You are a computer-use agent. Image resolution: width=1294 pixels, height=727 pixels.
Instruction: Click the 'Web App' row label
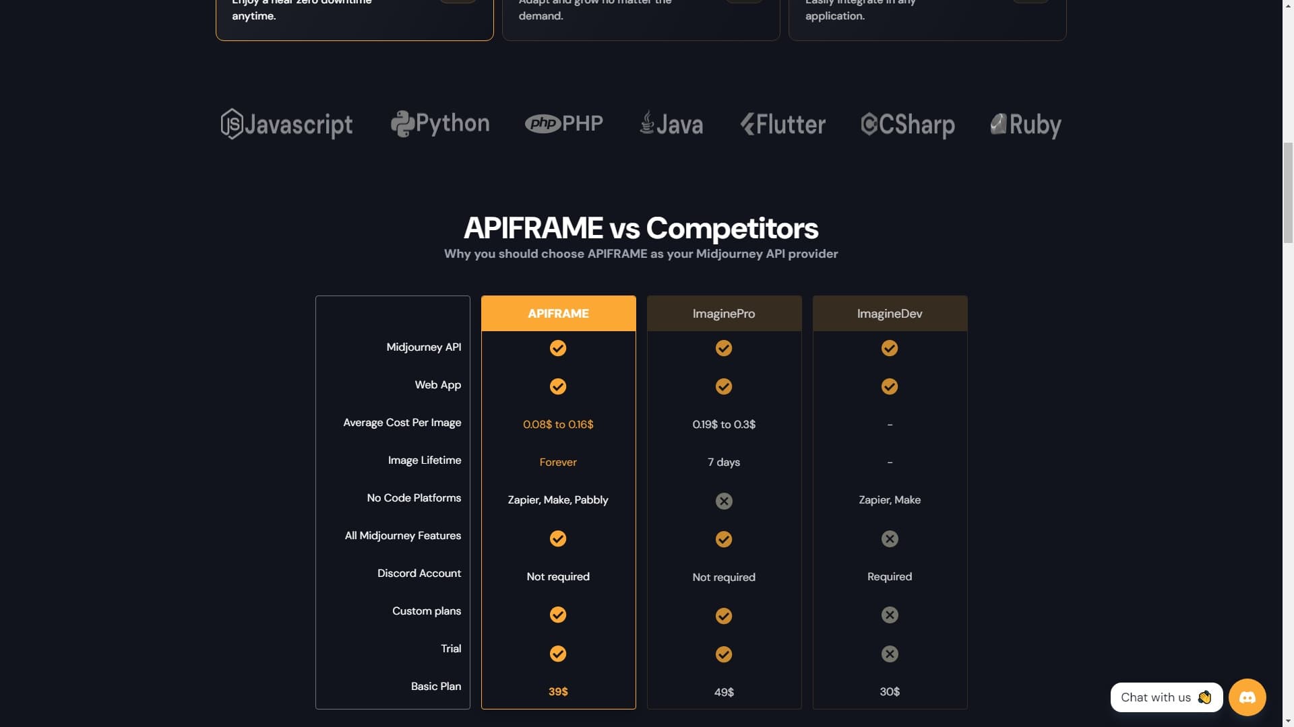[438, 384]
